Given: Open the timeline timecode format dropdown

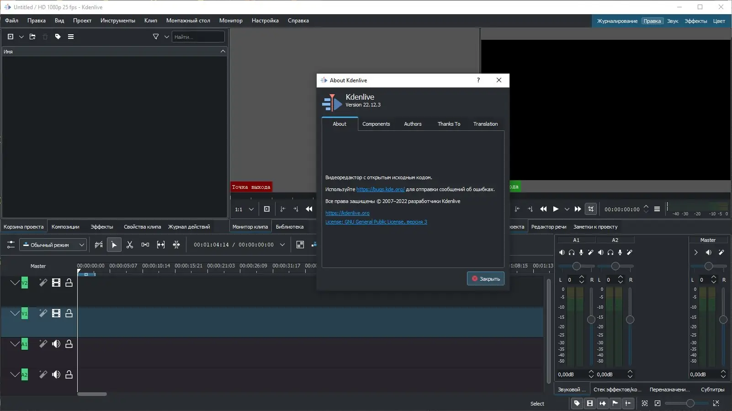Looking at the screenshot, I should 282,245.
